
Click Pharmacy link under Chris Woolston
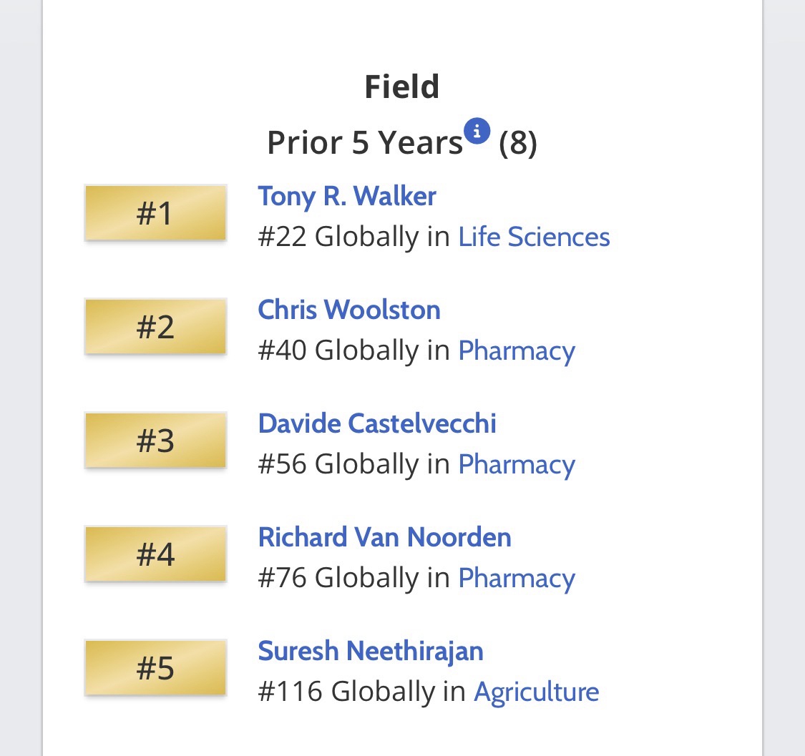[x=517, y=350]
